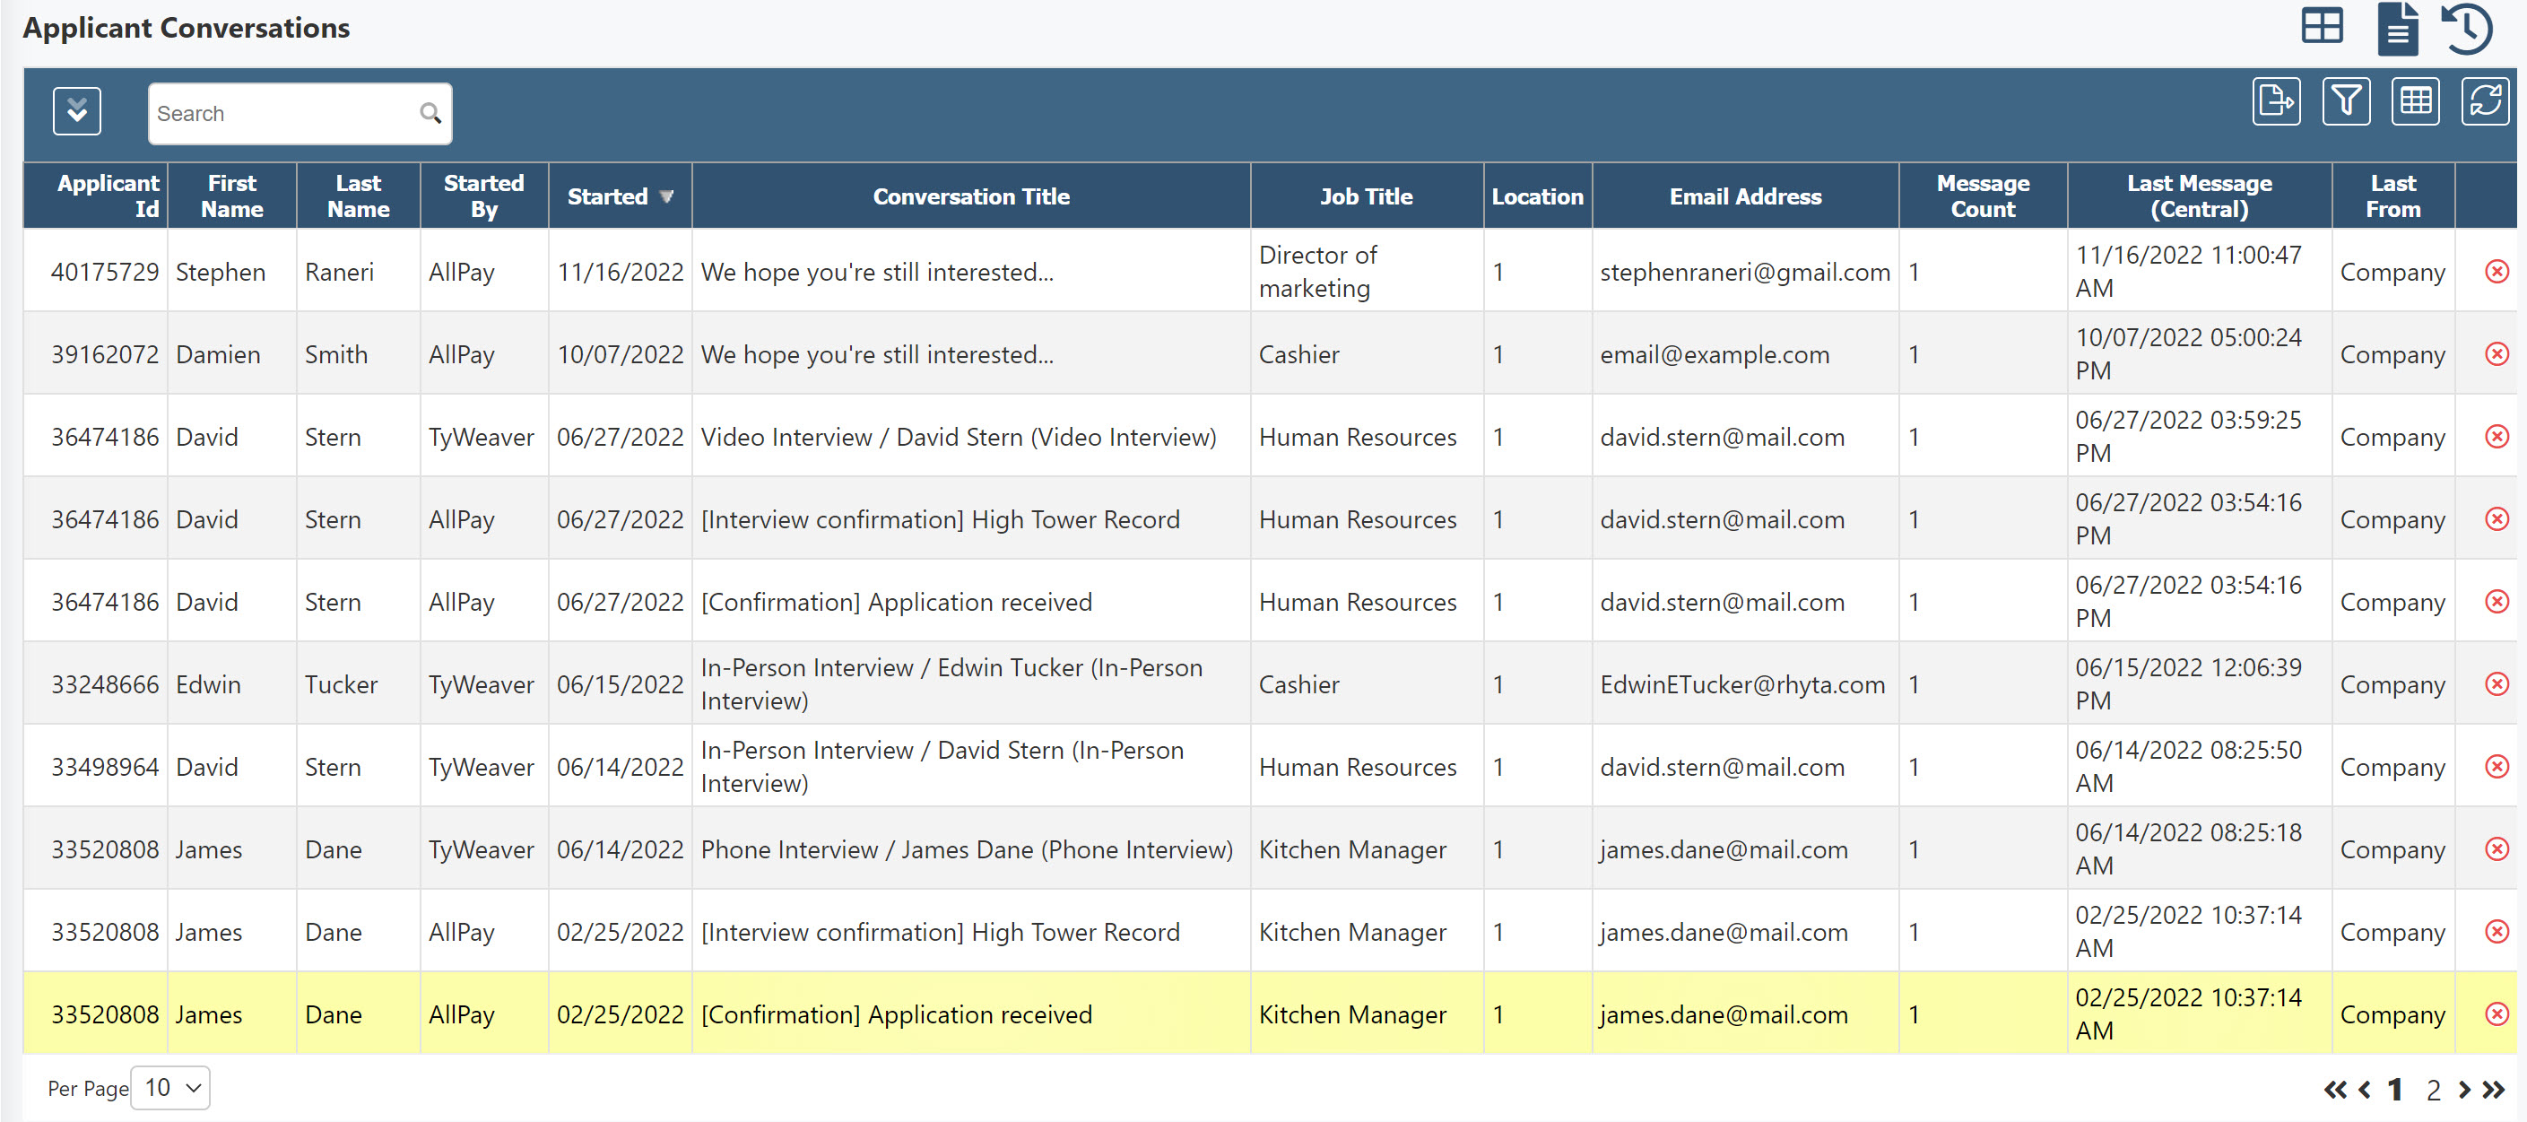Sort by Job Title column
Screen dimensions: 2527x1122
(x=1367, y=196)
